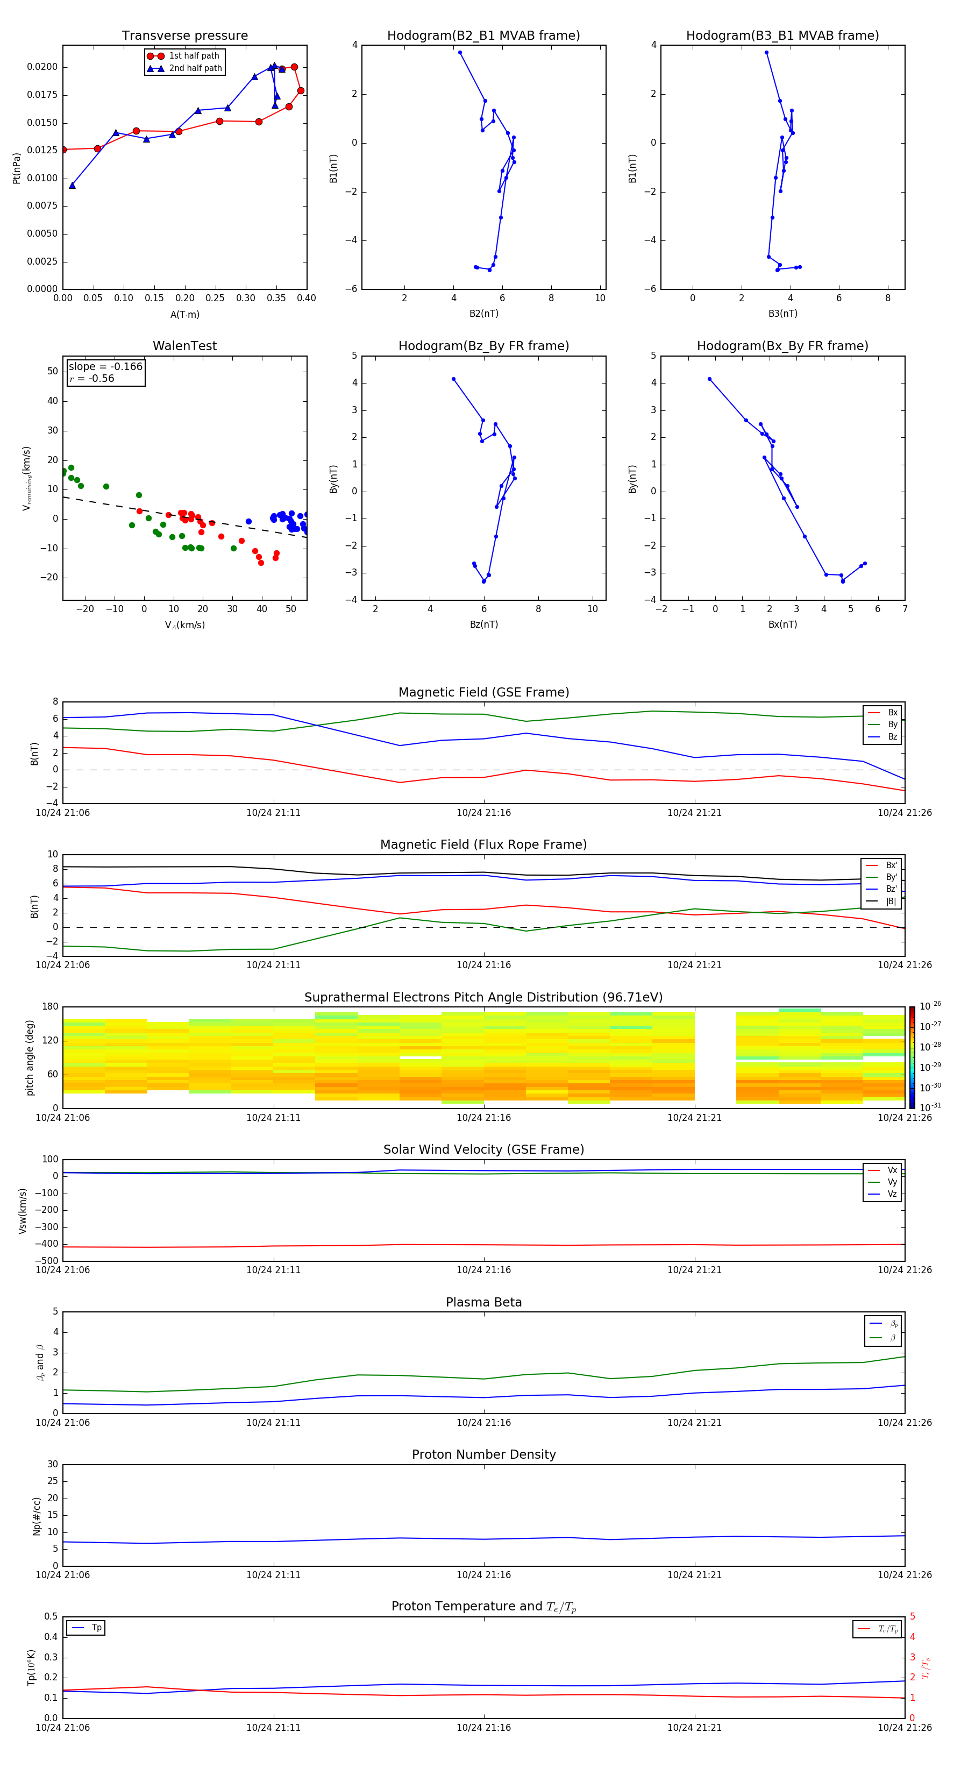968x1775 pixels.
Task: Click the "Np(#/cc)" y-axis label
Action: click(x=37, y=1515)
